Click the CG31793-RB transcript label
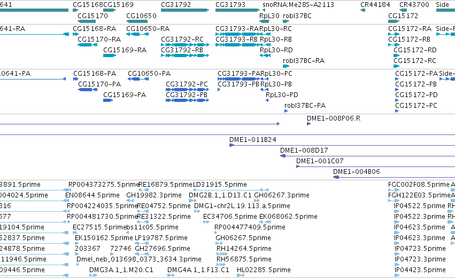455x278 pixels. coord(236,39)
